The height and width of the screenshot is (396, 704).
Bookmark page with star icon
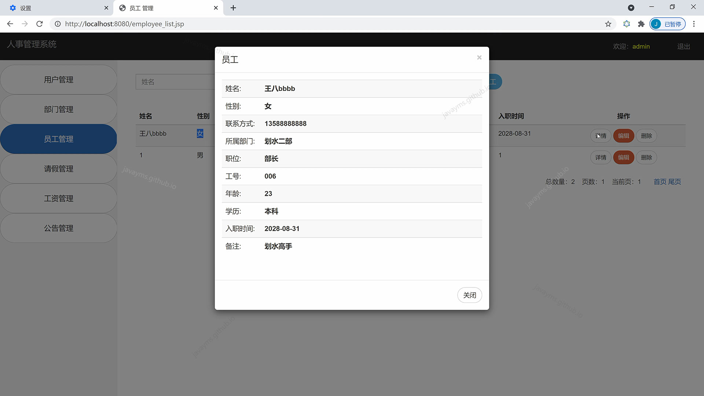[608, 24]
